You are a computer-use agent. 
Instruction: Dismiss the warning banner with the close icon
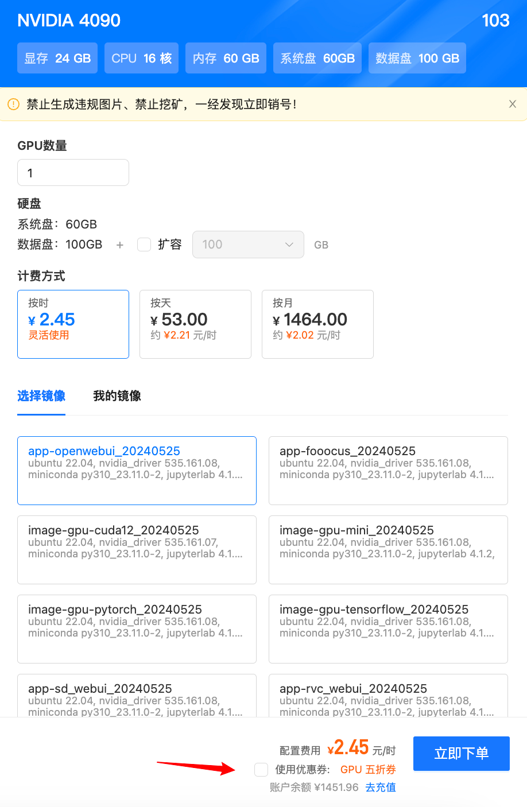pyautogui.click(x=513, y=104)
